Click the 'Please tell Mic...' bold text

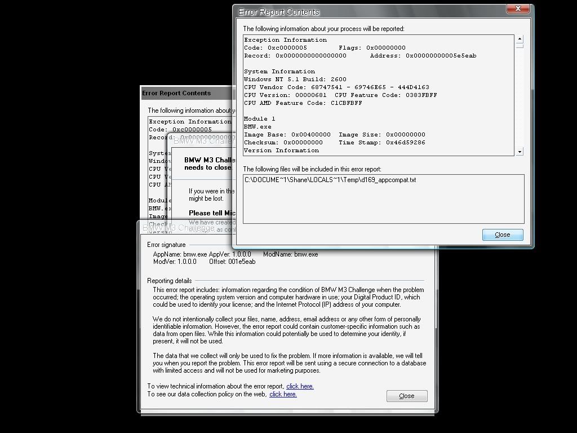[x=212, y=213]
